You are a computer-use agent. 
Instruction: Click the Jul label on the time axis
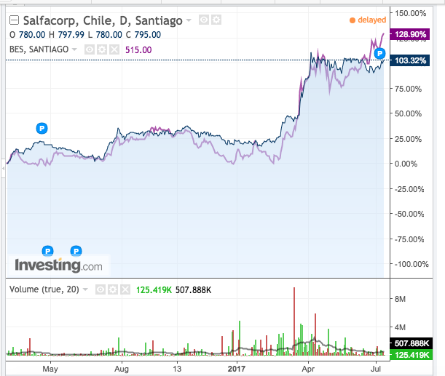(376, 369)
